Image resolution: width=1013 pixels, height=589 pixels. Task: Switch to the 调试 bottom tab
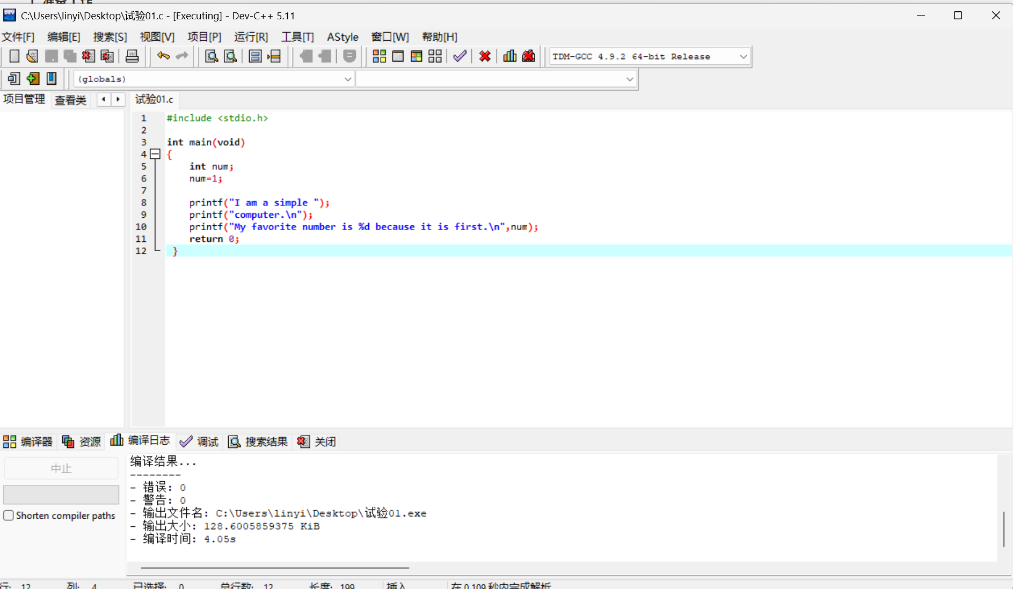(199, 441)
